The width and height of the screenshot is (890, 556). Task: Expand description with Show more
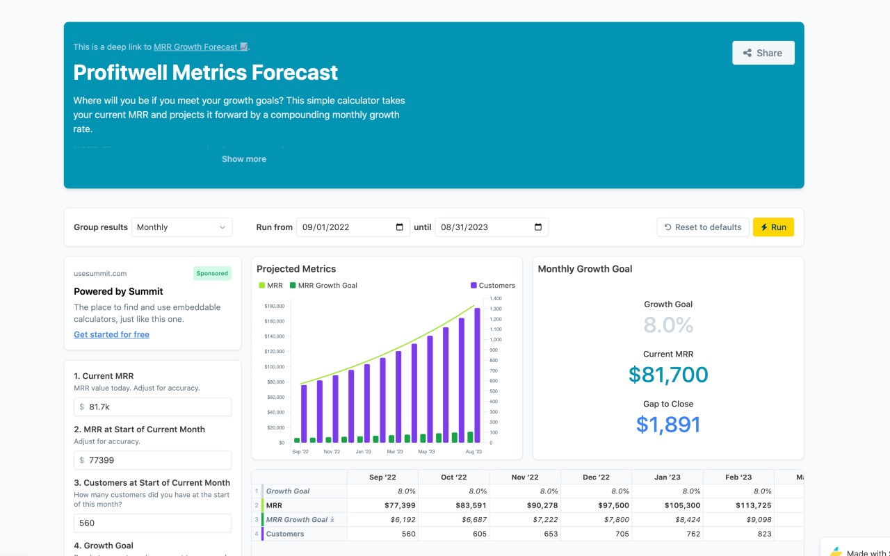coord(244,159)
